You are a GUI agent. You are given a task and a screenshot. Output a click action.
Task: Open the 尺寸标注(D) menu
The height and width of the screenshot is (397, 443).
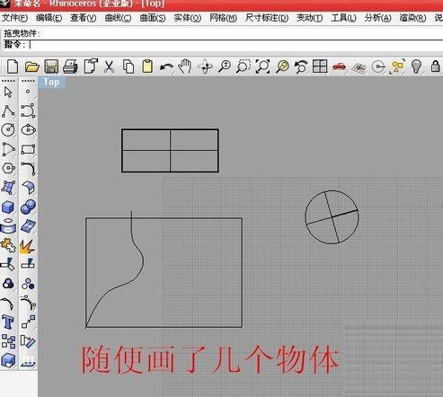point(267,18)
